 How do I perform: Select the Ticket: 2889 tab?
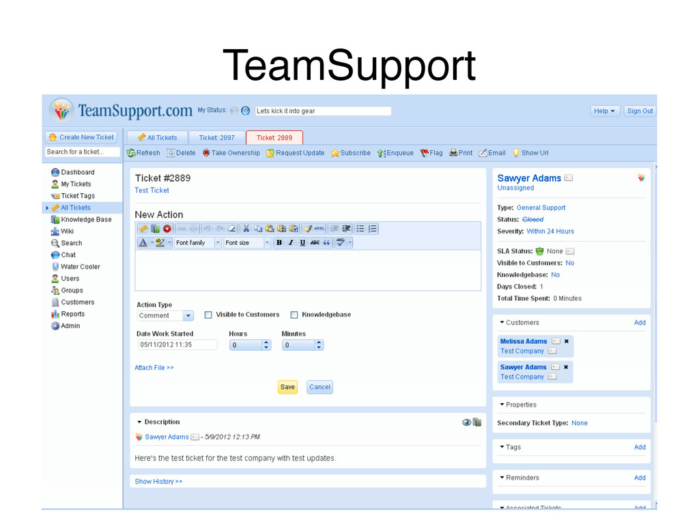pyautogui.click(x=274, y=138)
